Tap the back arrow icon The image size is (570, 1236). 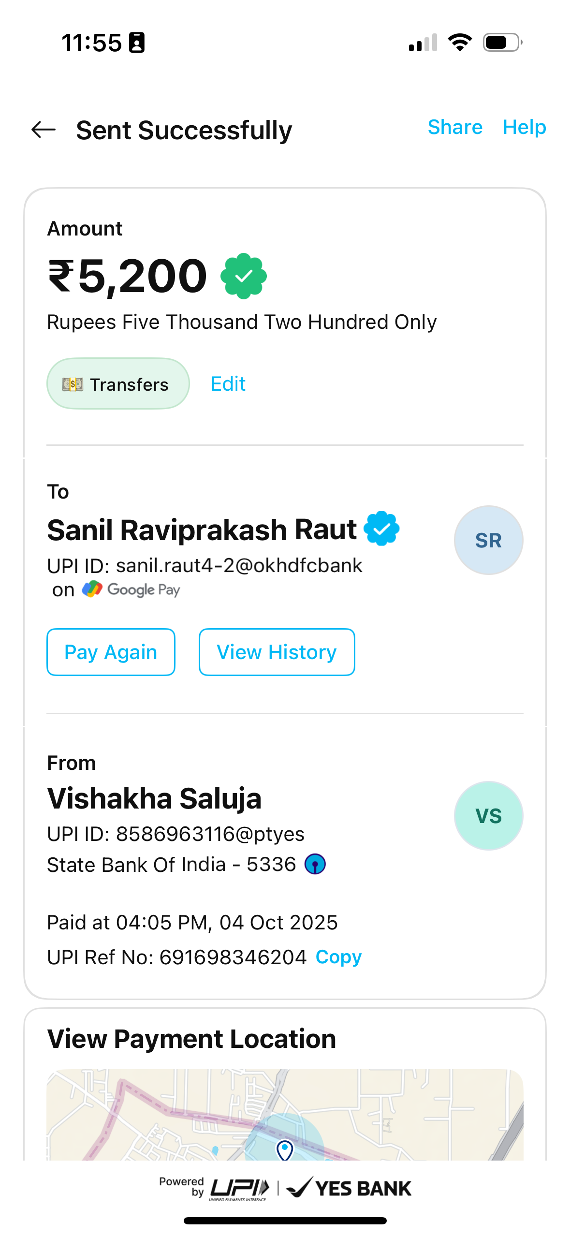(x=44, y=130)
